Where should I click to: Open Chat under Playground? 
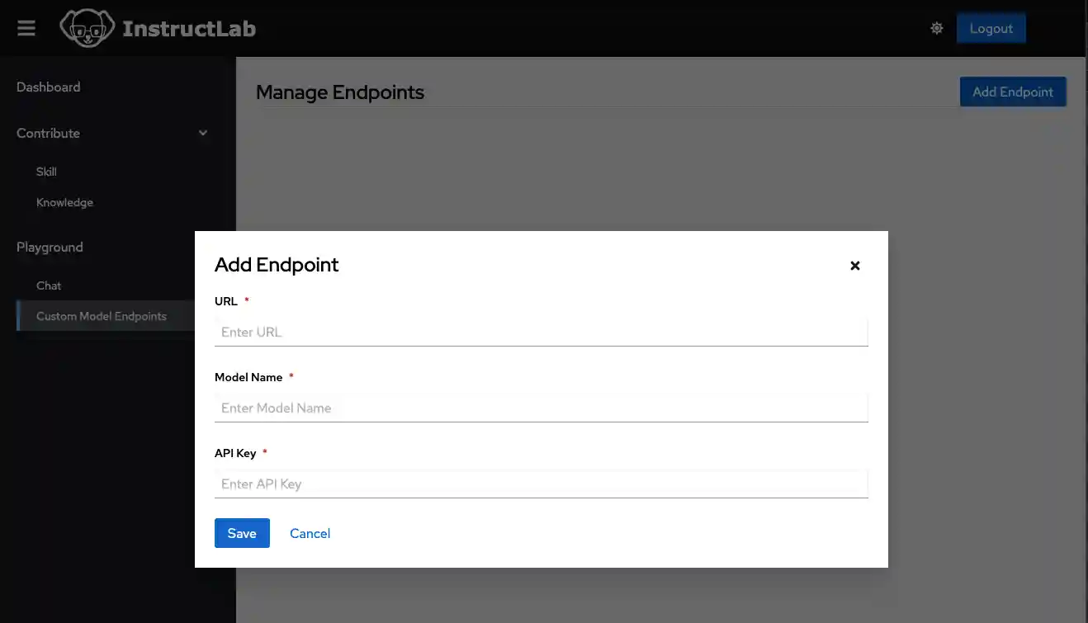[49, 286]
